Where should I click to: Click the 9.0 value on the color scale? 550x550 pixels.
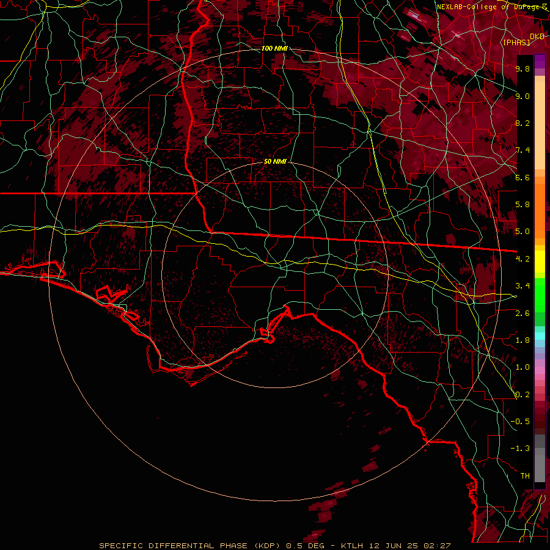coord(522,96)
